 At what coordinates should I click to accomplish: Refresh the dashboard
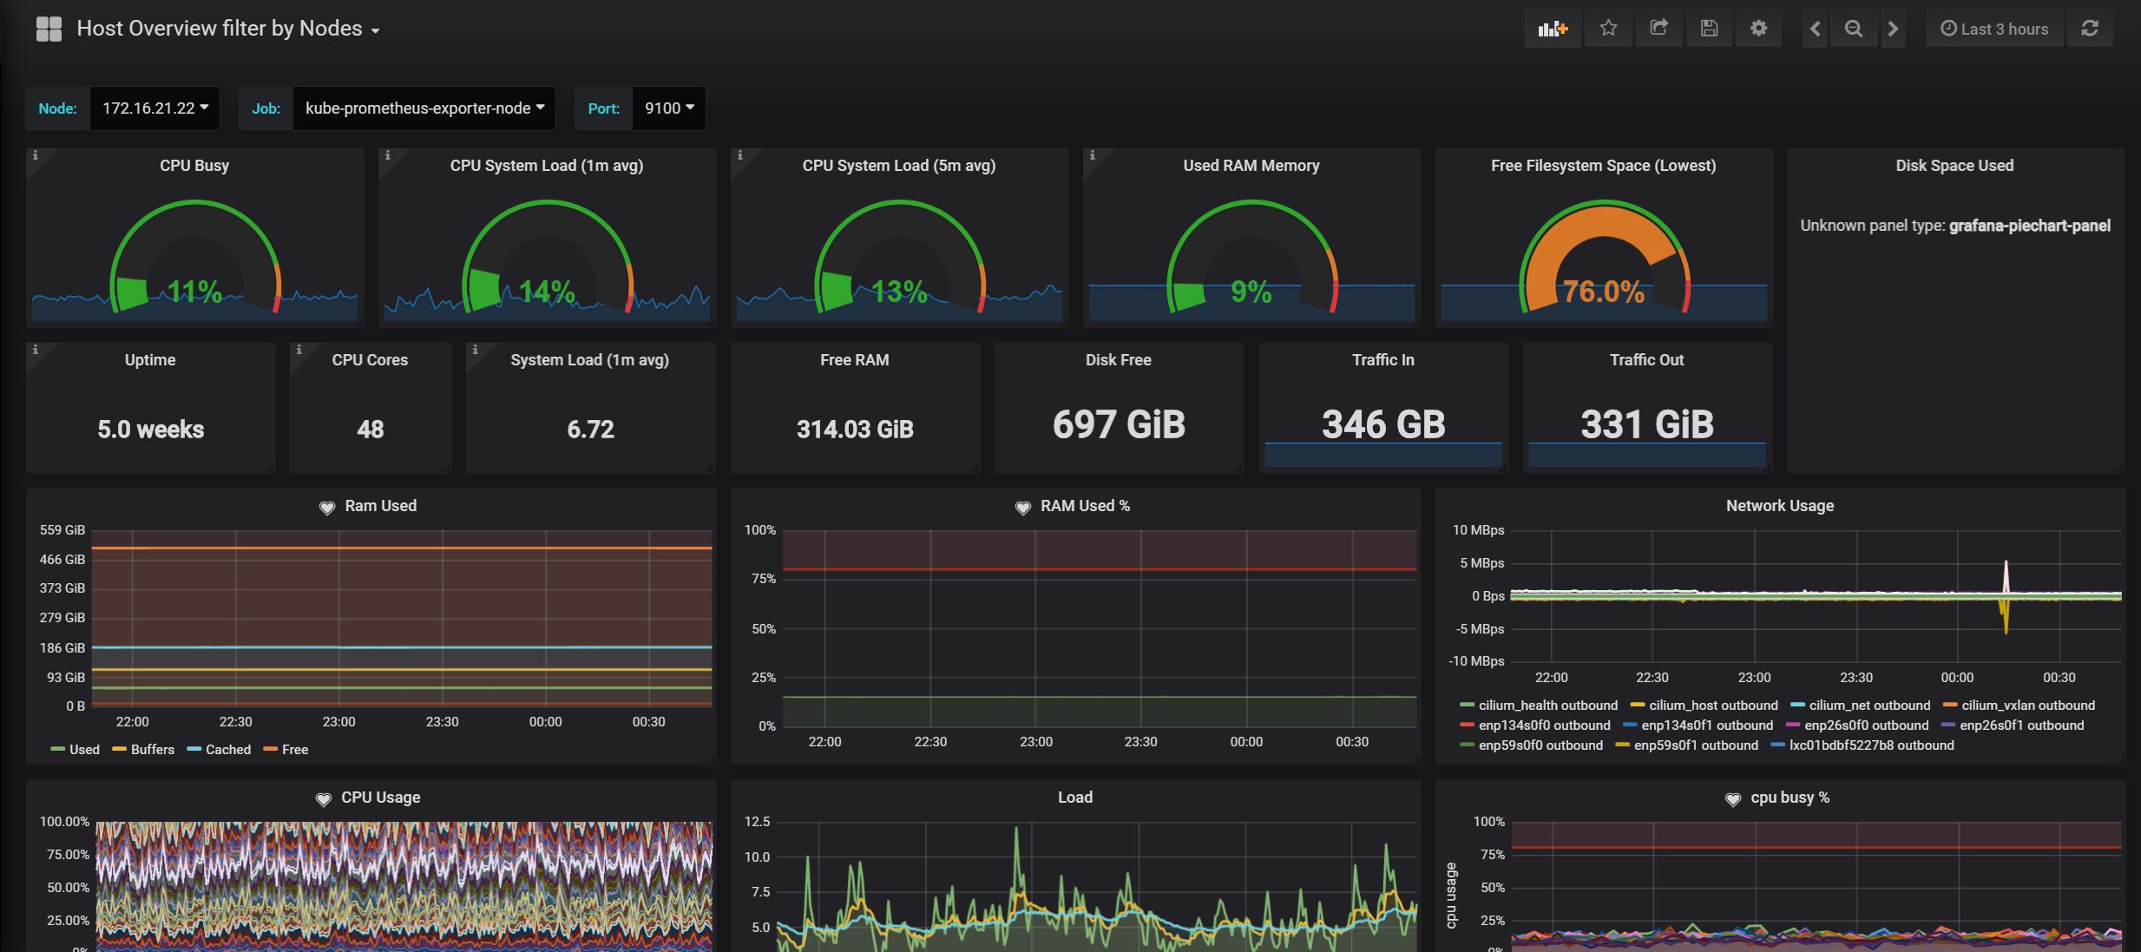tap(2090, 29)
